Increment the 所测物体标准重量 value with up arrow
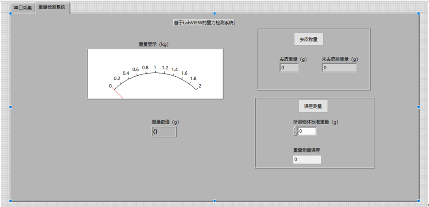Image resolution: width=429 pixels, height=207 pixels. click(295, 129)
